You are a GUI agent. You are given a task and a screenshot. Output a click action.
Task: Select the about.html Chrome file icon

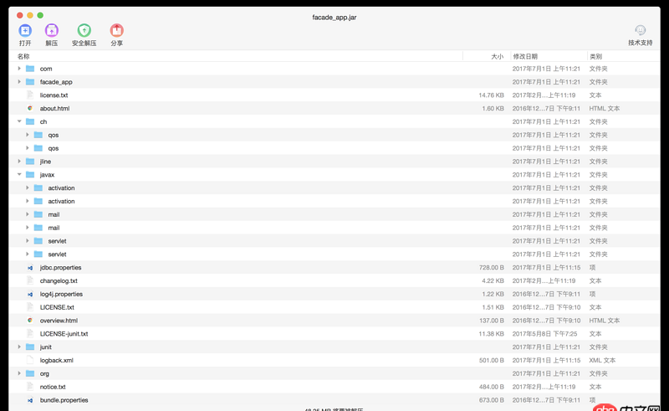tap(30, 108)
